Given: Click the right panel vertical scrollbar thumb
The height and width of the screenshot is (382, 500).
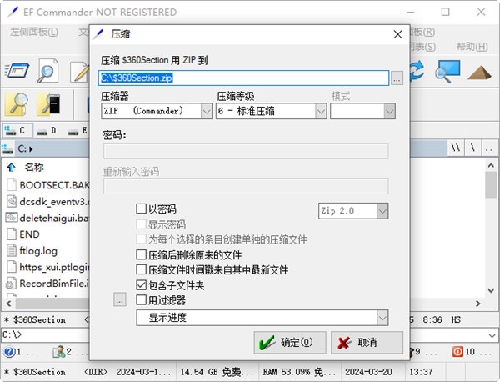Looking at the screenshot, I should tap(491, 184).
